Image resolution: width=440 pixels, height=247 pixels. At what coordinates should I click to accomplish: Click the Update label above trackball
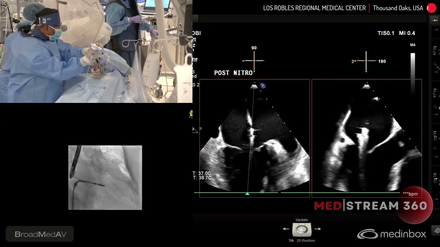click(302, 220)
